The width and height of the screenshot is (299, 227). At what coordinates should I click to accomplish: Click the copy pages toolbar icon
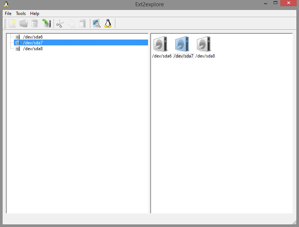[x=71, y=23]
